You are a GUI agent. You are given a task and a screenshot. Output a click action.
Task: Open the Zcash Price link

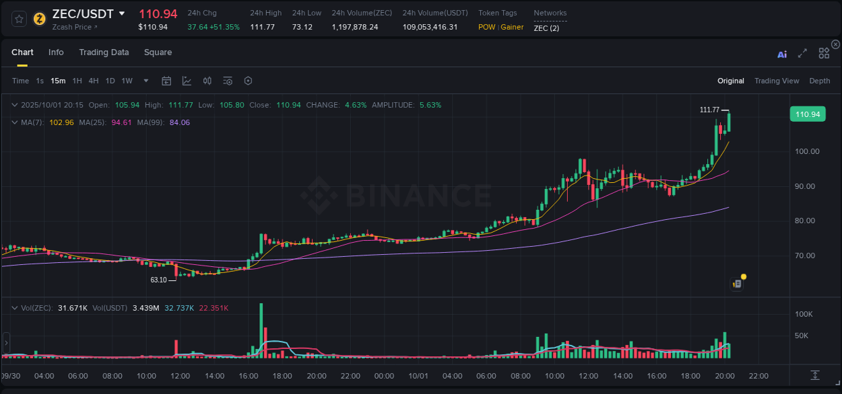74,27
